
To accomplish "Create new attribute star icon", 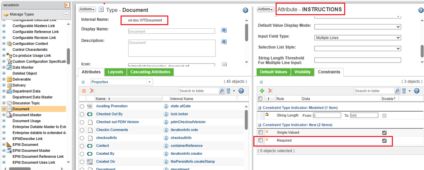I will [x=84, y=91].
